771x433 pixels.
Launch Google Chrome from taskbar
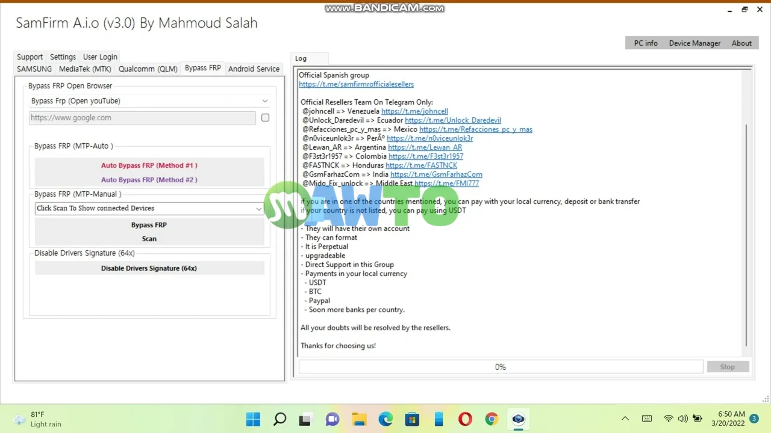(492, 419)
